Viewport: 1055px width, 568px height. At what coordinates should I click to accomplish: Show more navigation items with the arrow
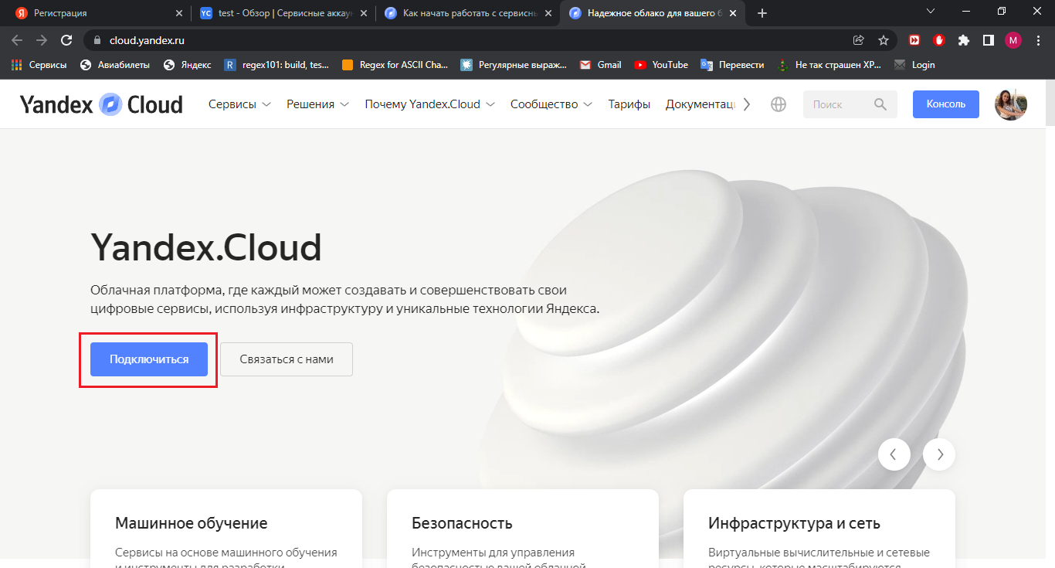[746, 104]
